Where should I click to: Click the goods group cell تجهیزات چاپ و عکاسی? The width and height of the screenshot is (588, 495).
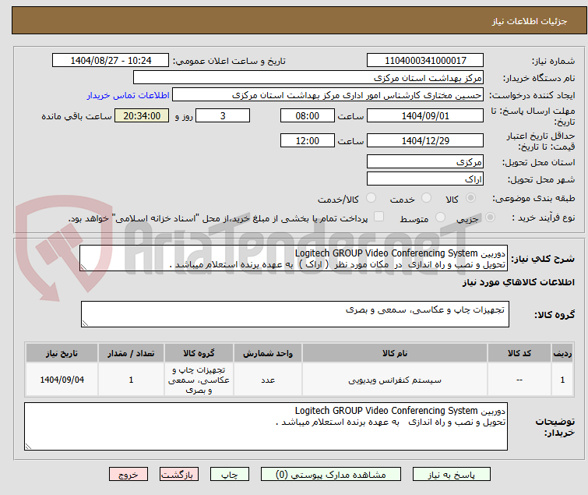pyautogui.click(x=199, y=380)
